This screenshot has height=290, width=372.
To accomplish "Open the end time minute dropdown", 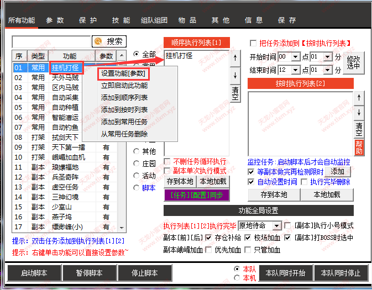I will tap(327, 70).
